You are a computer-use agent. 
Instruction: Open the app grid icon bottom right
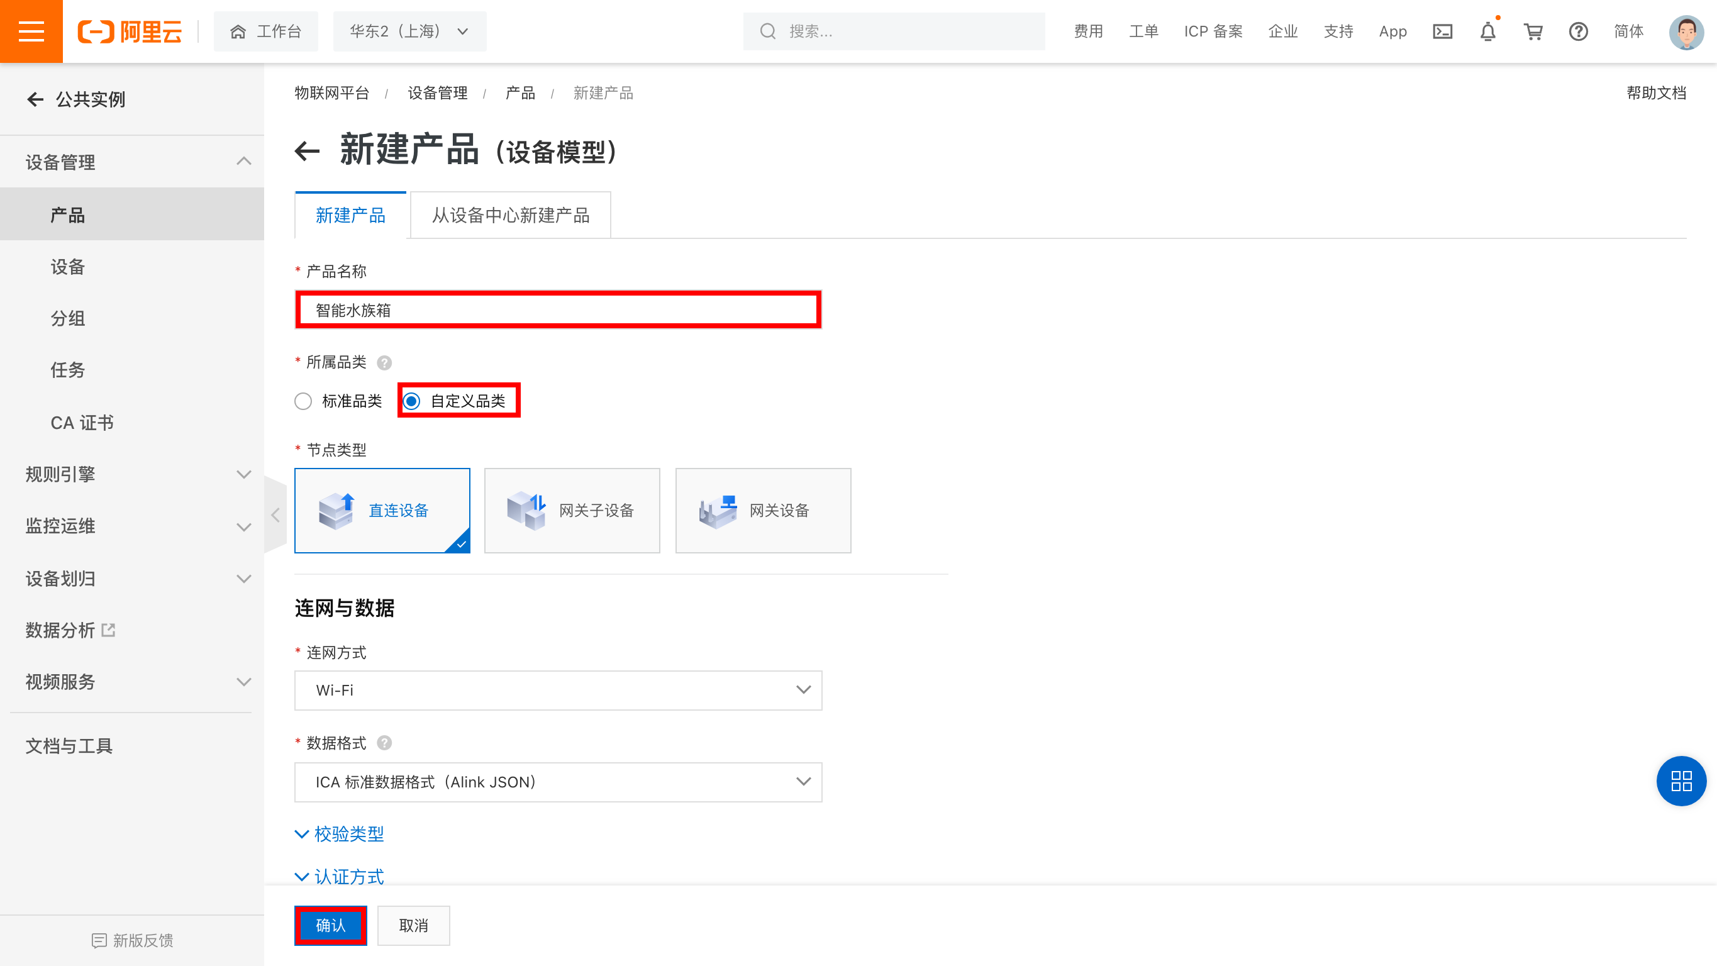(x=1681, y=780)
